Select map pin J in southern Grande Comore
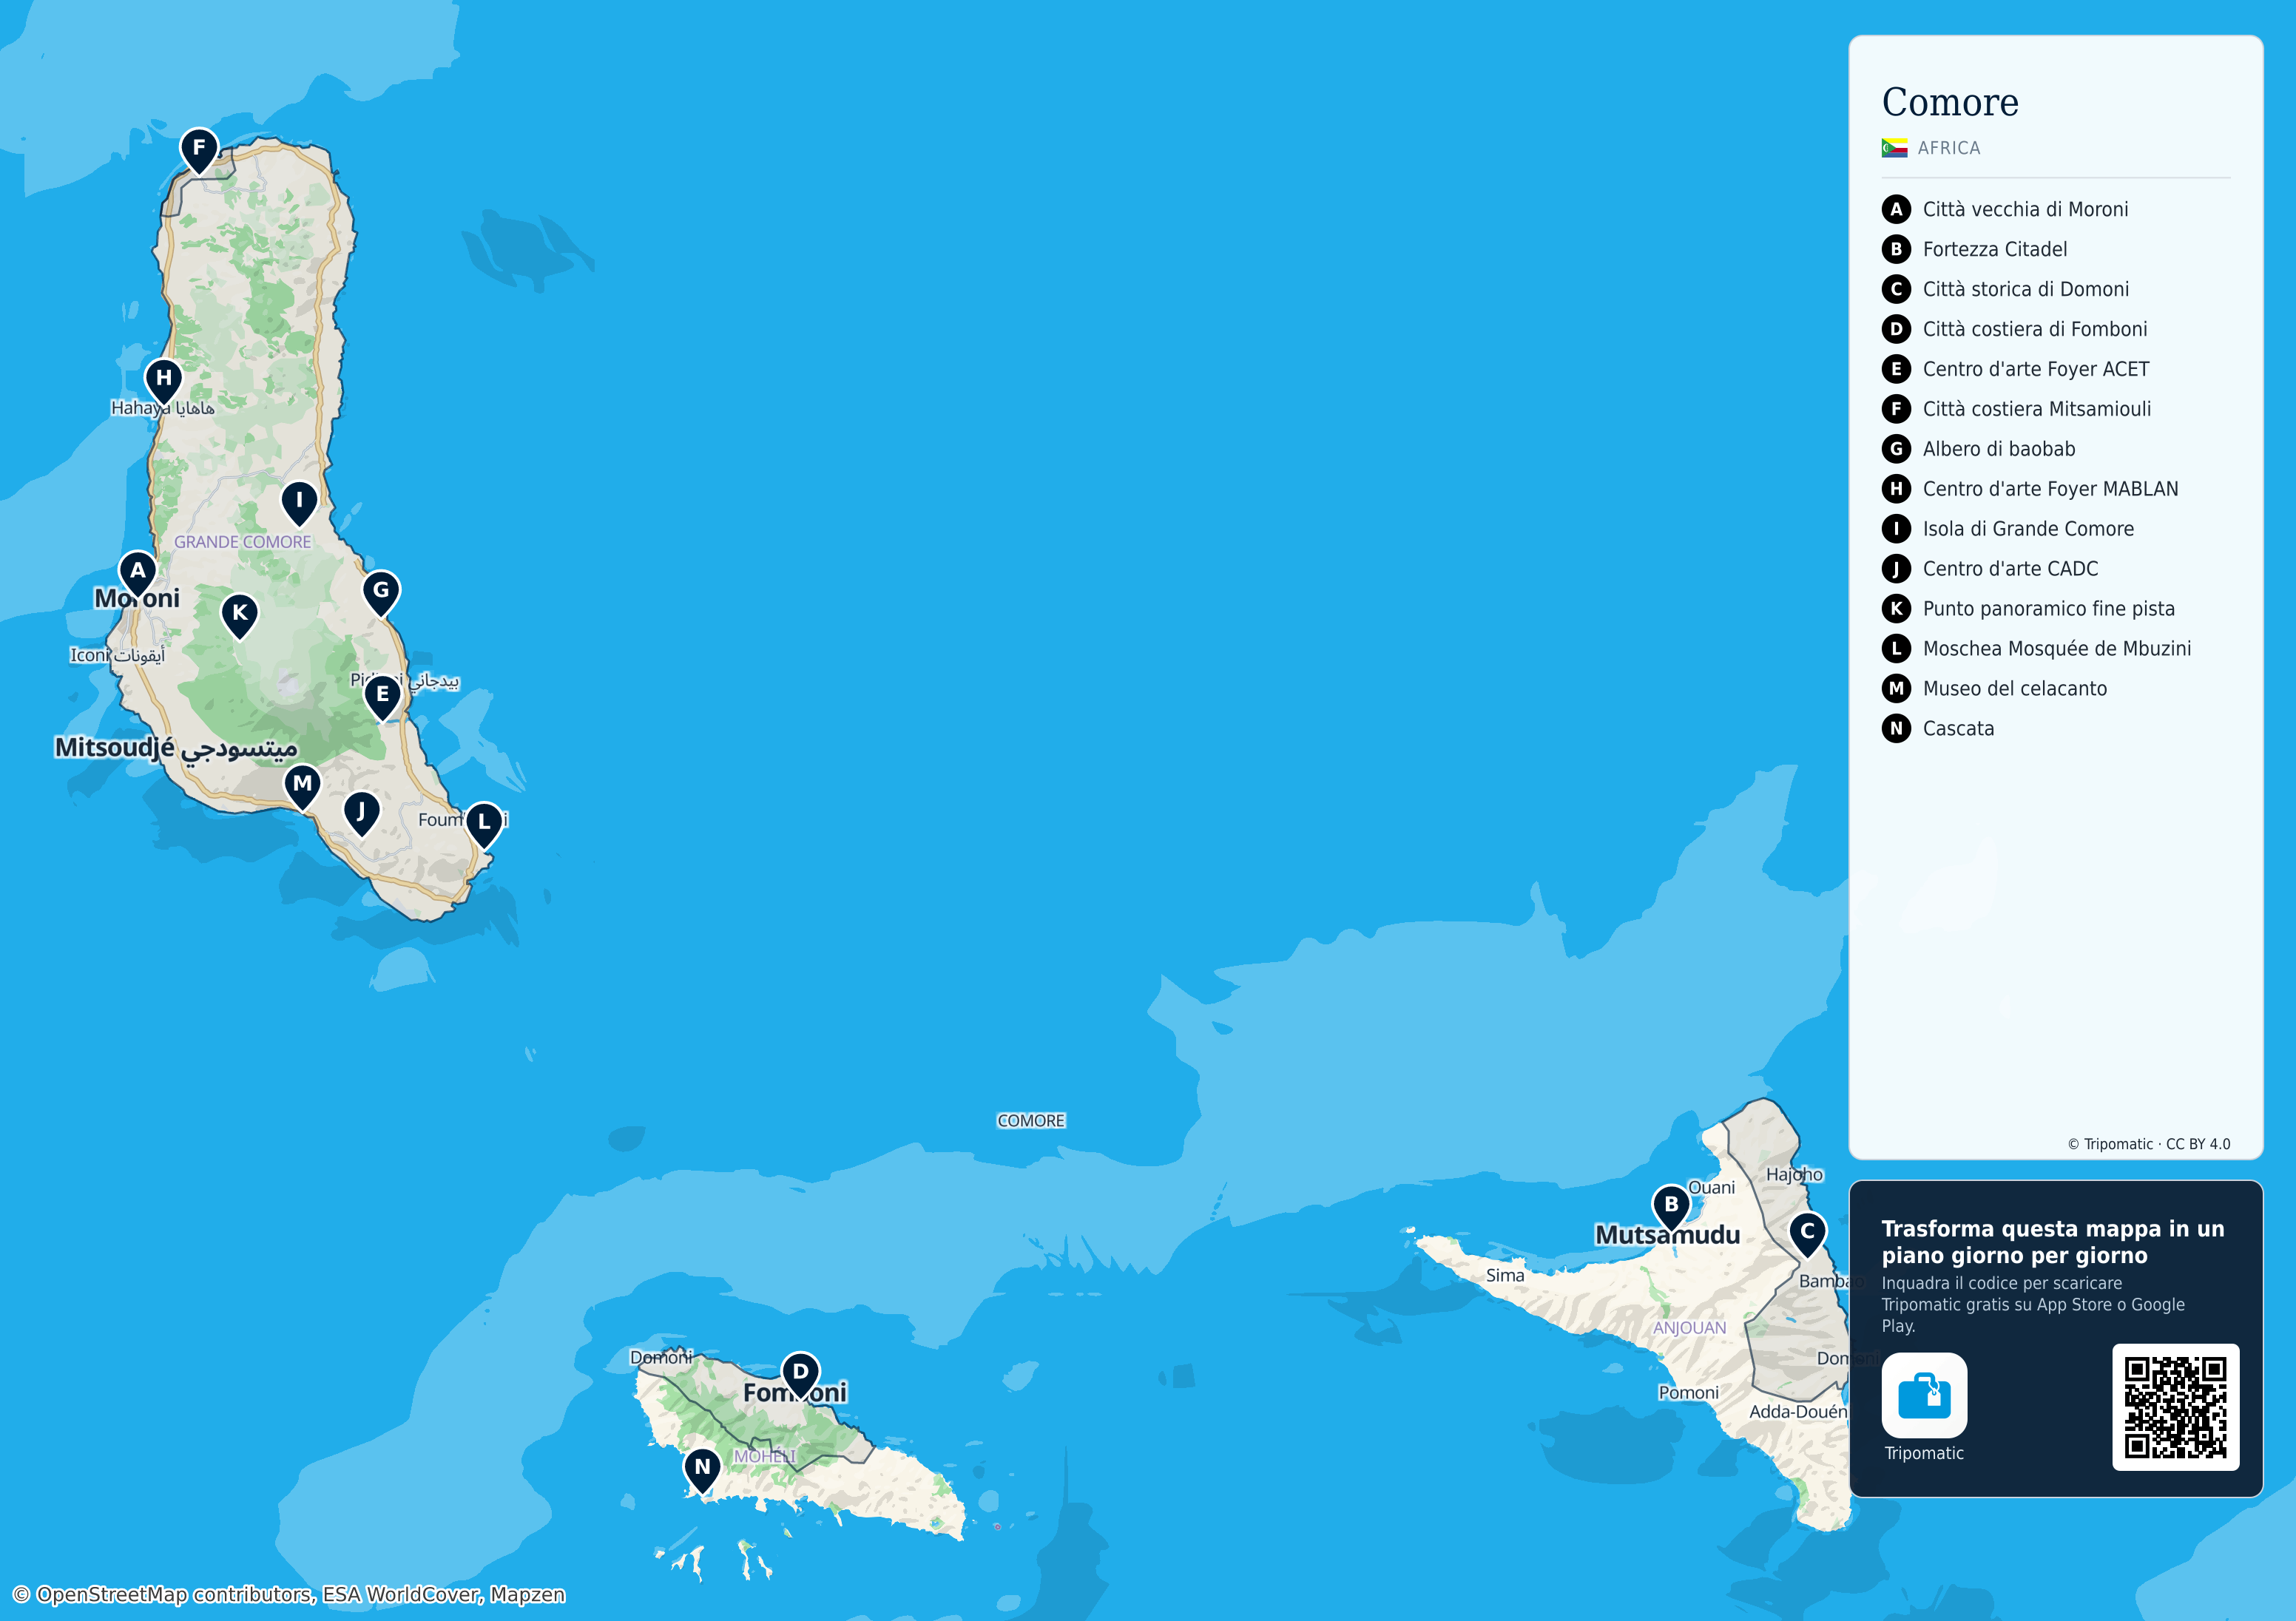The image size is (2296, 1621). click(x=361, y=815)
